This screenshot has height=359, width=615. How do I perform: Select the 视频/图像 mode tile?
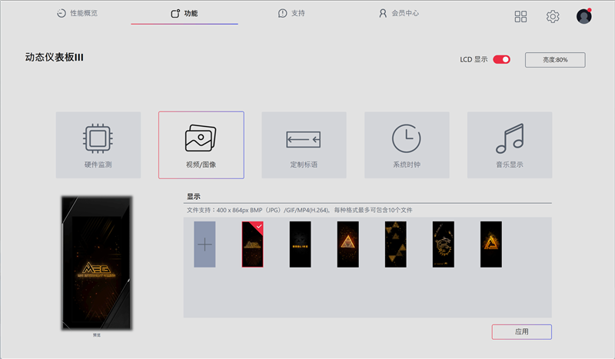pyautogui.click(x=201, y=145)
